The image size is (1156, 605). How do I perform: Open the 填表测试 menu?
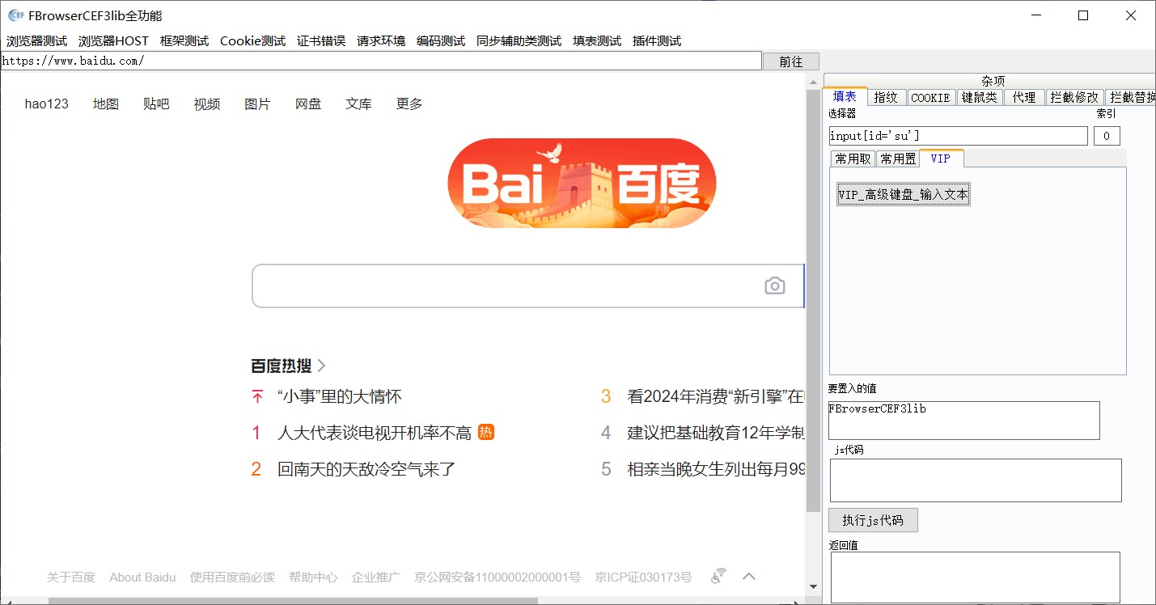(597, 41)
